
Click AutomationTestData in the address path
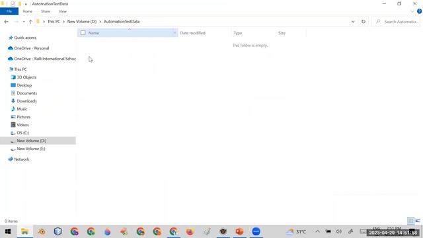(x=122, y=22)
